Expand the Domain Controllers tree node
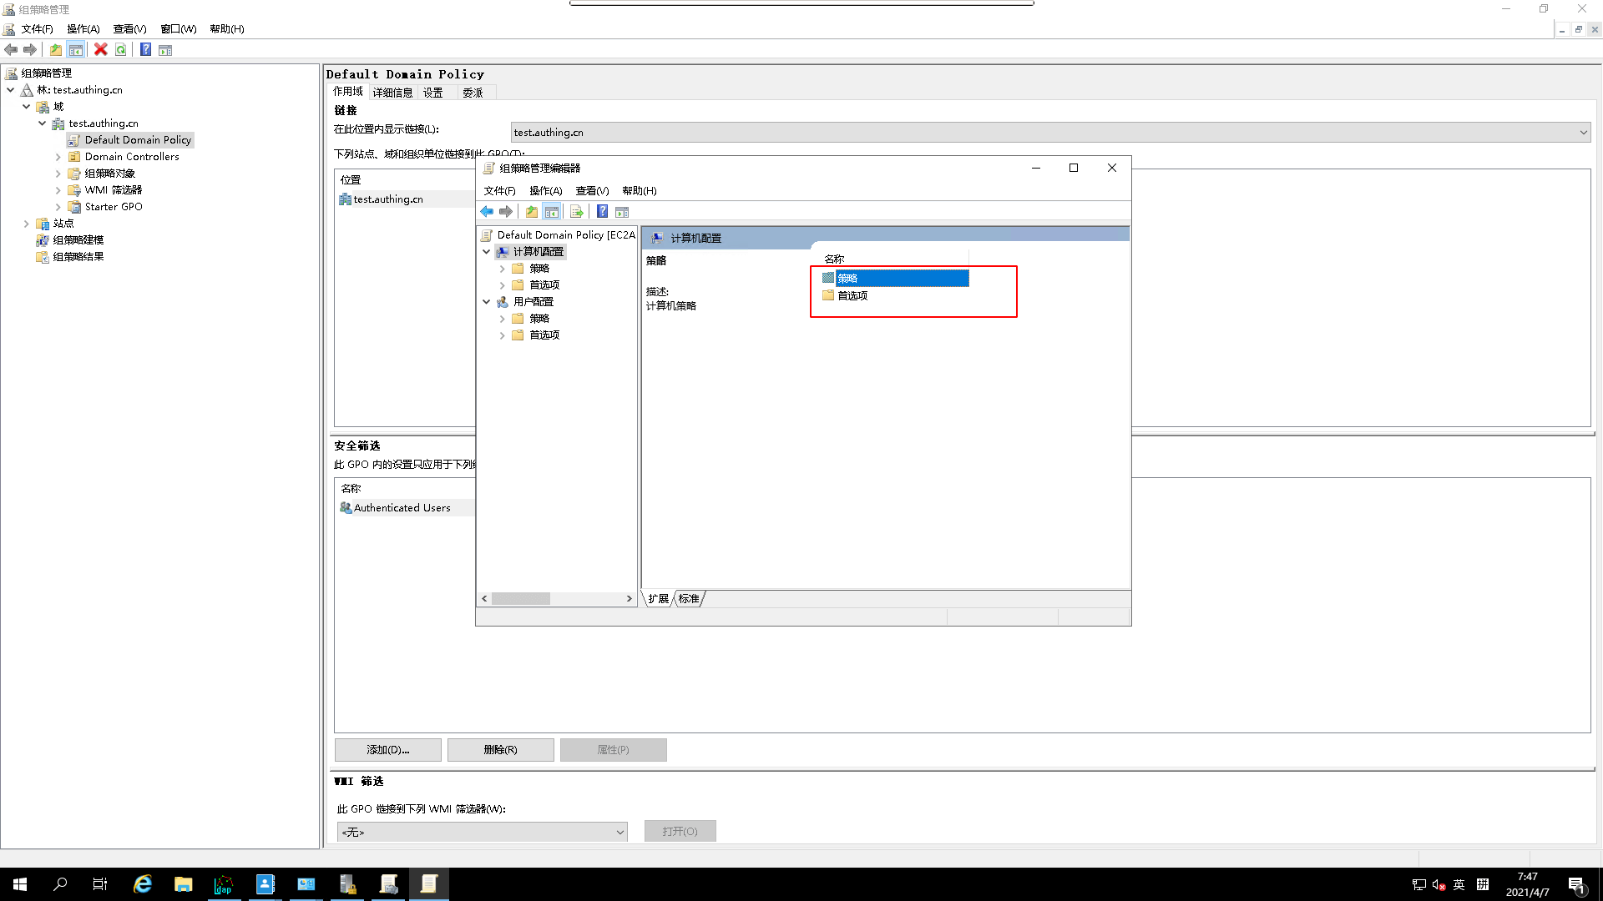 58,157
